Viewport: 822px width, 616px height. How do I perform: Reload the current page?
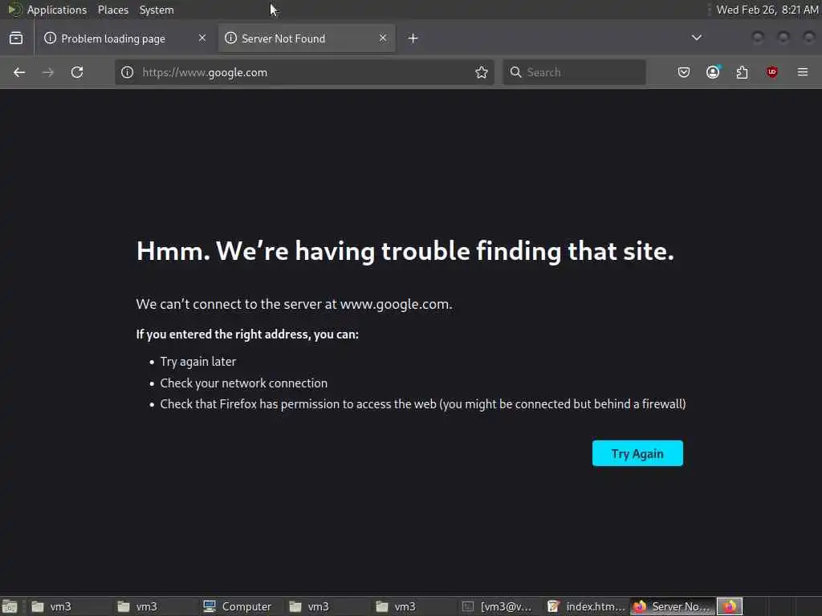77,72
